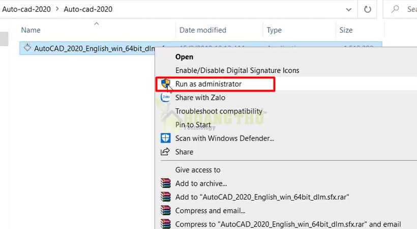Open the address bar history dropdown

[x=348, y=10]
